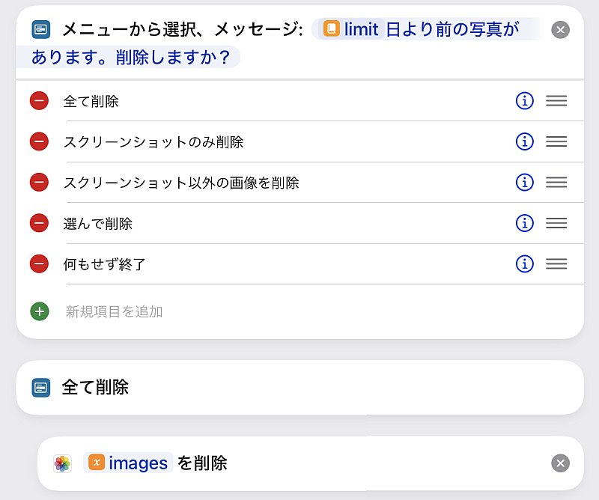Remove the スクリーンショットのみ削除 menu item
Screen dimensions: 599x500
click(40, 141)
